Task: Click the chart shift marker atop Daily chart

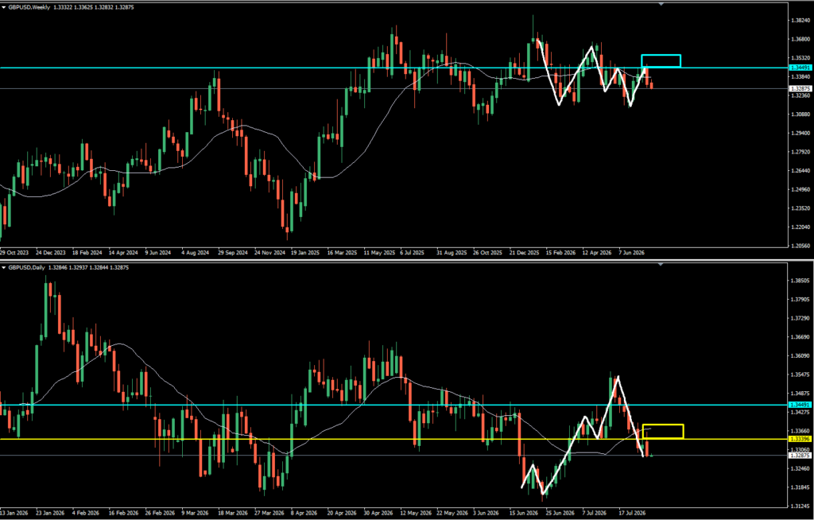Action: coord(661,265)
